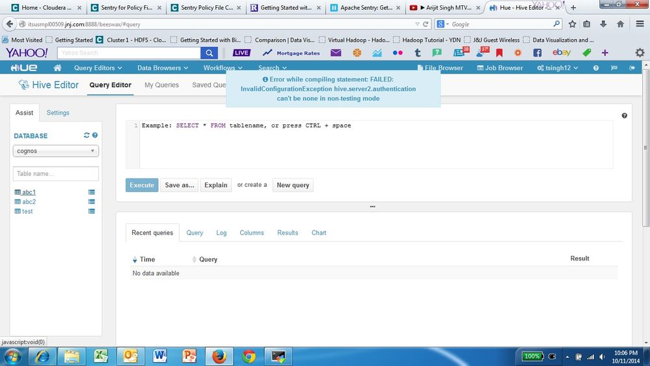Screen dimensions: 650x366
Task: Click the Execute button
Action: [142, 185]
